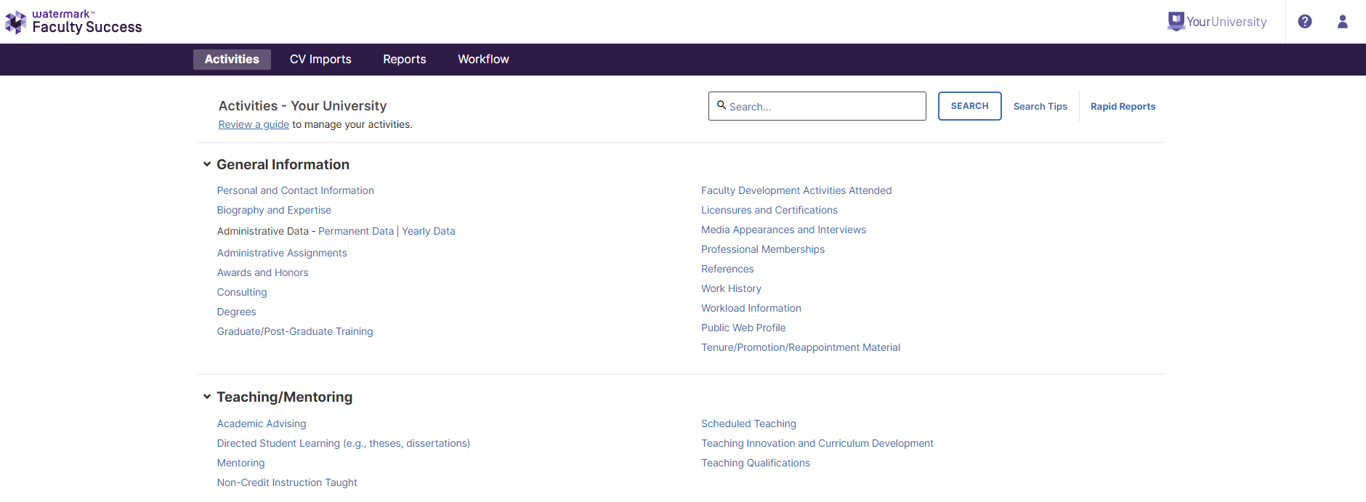Image resolution: width=1366 pixels, height=502 pixels.
Task: Click the Watermark Faculty Success logo
Action: pos(73,22)
